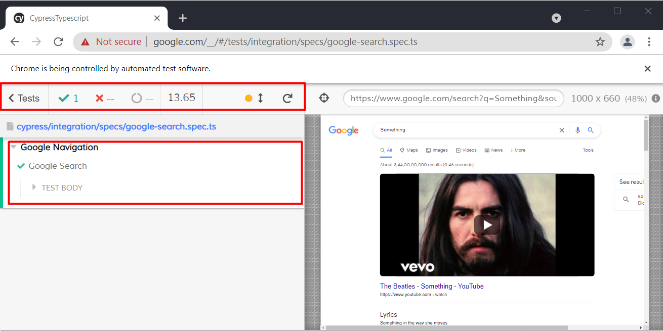Open the Google search Tools link
Screen dimensions: 663x332
[588, 150]
